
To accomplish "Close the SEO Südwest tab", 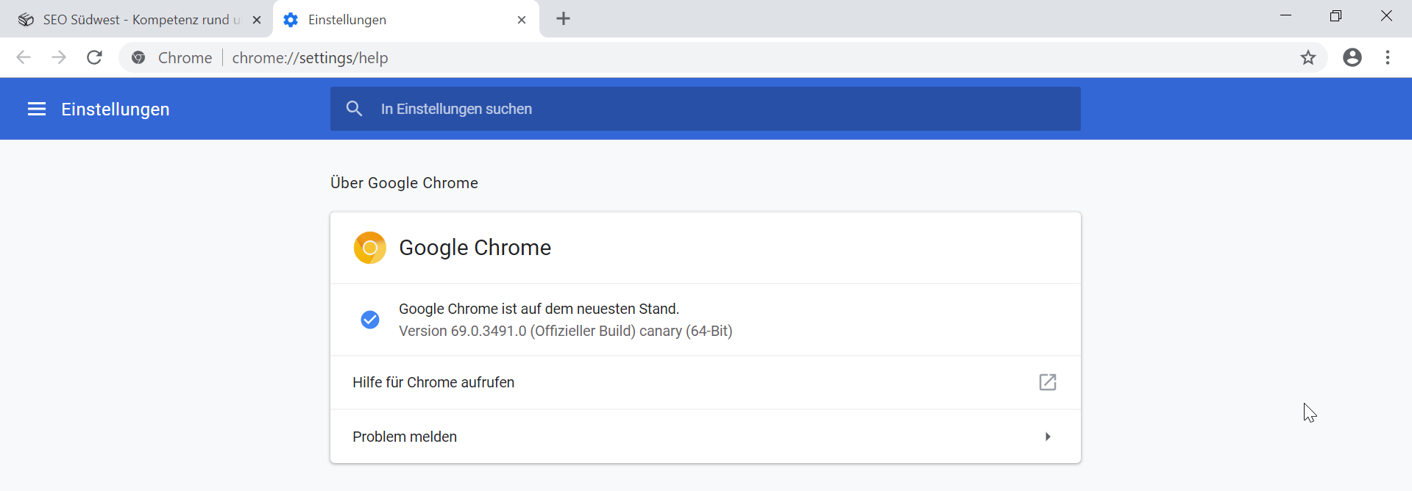I will [257, 20].
